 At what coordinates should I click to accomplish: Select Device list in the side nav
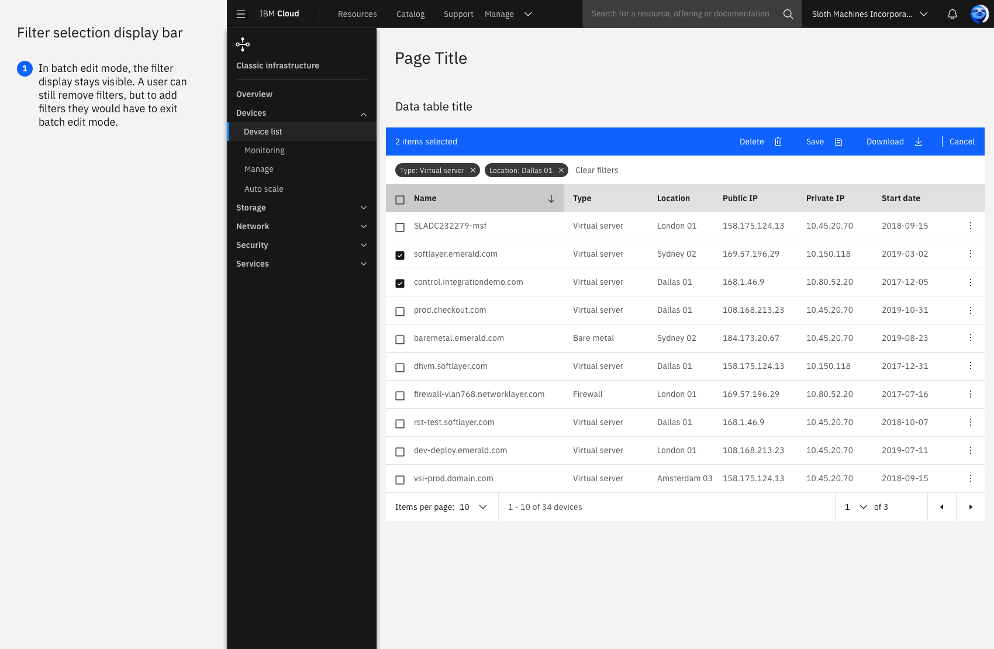click(302, 132)
